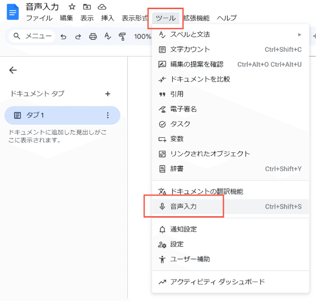The width and height of the screenshot is (319, 301).
Task: Click the move to folder icon
Action: [87, 7]
